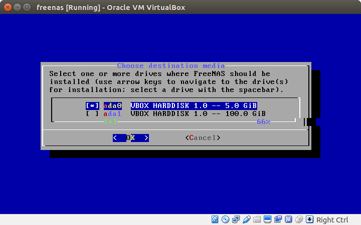The width and height of the screenshot is (361, 225).
Task: Click the hard disk activity icon
Action: 215,219
